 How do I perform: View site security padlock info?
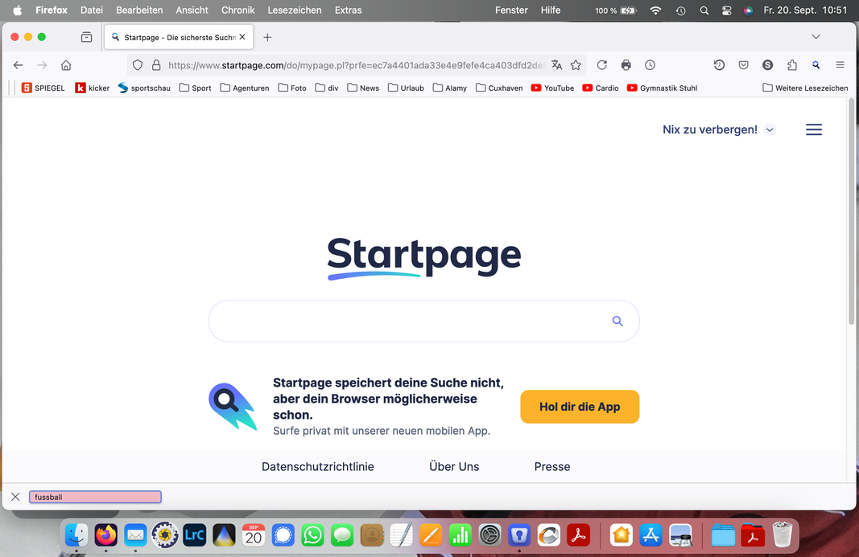[x=156, y=65]
